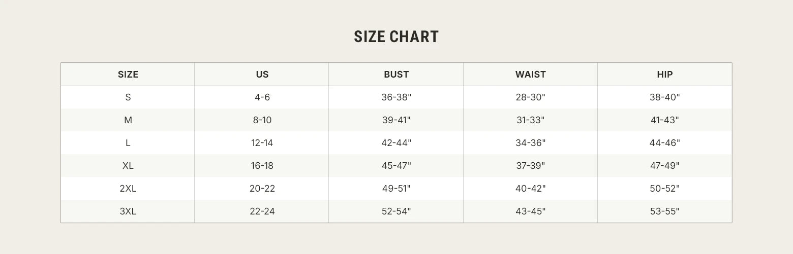Click the size S row label
793x254 pixels.
128,97
